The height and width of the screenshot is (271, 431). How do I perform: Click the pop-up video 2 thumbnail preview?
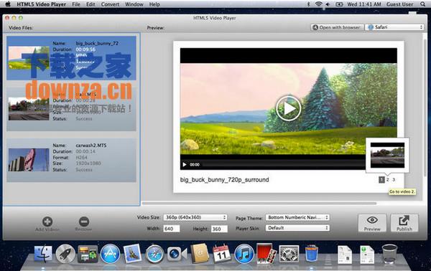point(387,155)
